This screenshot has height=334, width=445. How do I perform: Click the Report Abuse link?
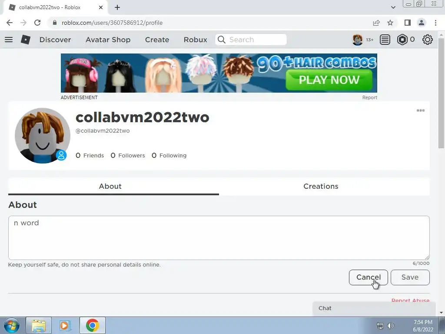click(x=410, y=300)
